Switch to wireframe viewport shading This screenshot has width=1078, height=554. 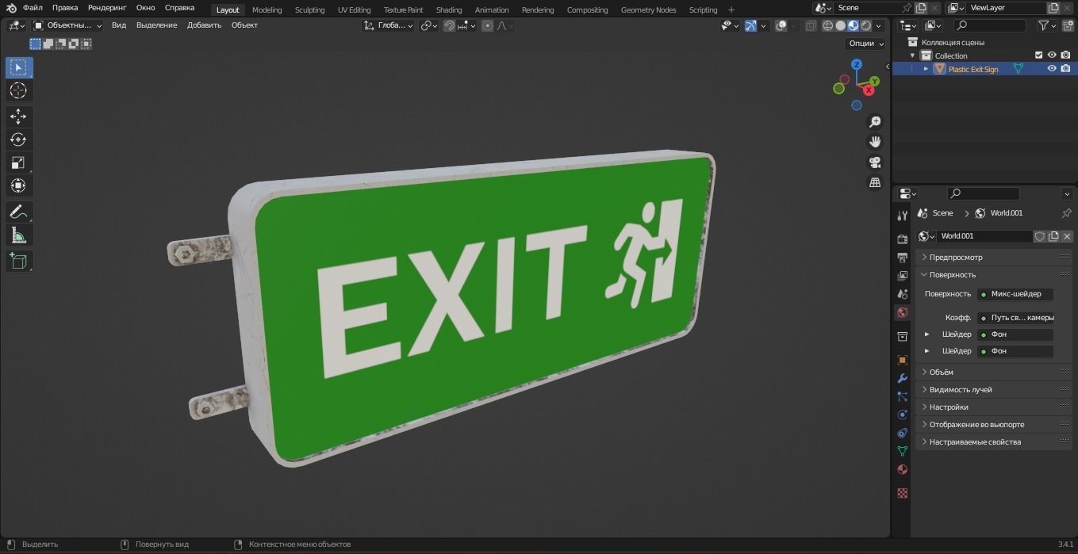pyautogui.click(x=828, y=25)
